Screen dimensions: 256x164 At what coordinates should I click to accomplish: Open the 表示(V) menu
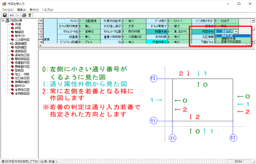34,10
